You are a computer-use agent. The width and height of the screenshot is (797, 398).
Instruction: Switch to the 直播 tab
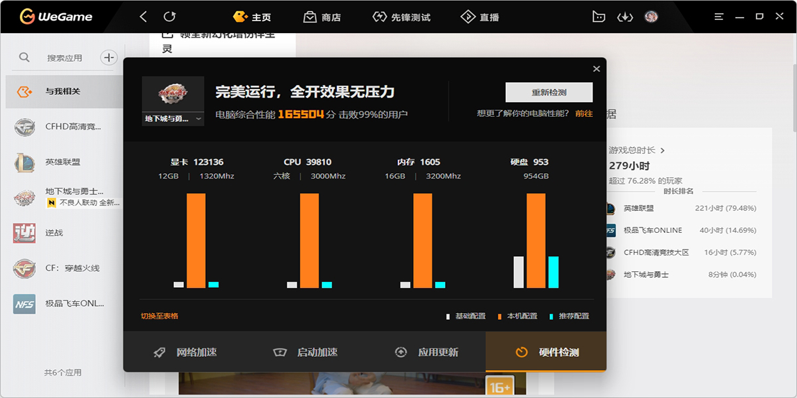pos(480,17)
